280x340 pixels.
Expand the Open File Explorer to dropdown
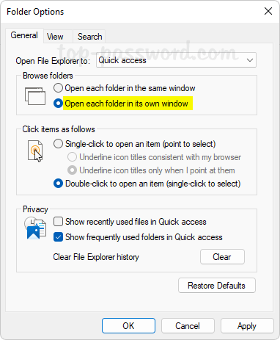[176, 60]
